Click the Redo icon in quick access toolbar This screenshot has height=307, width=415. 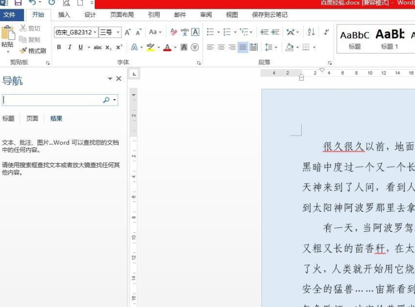coord(52,2)
